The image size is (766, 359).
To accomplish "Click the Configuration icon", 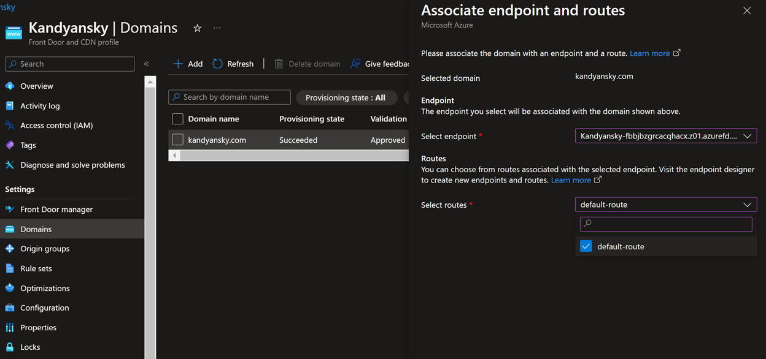I will (10, 308).
